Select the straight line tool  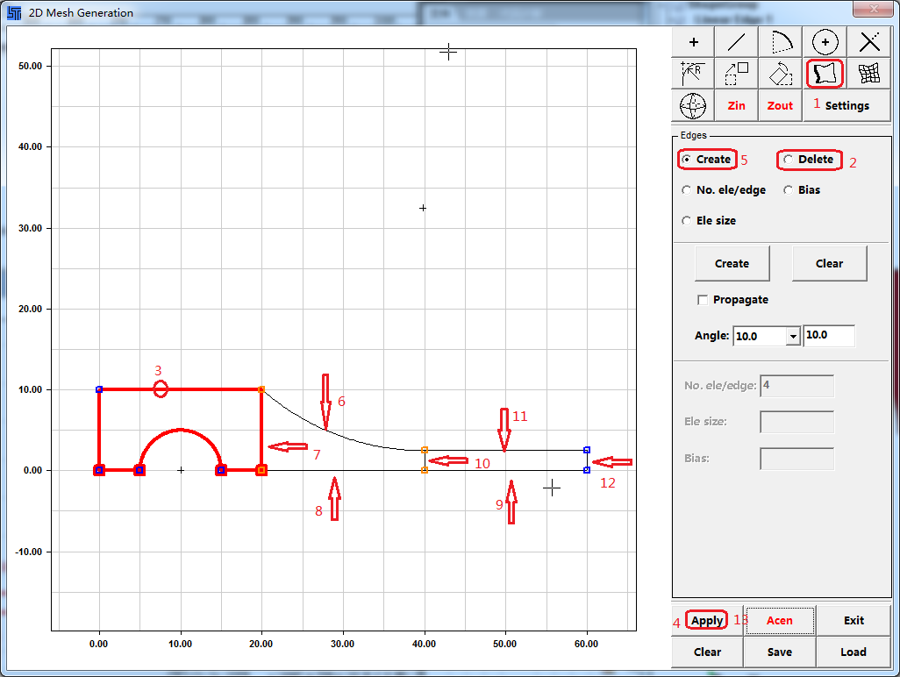click(737, 42)
